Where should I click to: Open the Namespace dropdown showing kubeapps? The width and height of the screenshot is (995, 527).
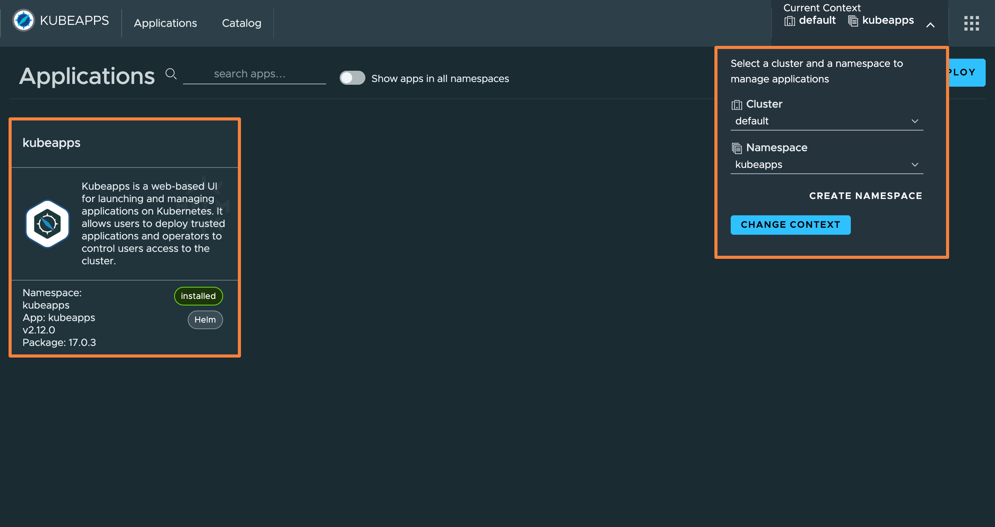826,165
